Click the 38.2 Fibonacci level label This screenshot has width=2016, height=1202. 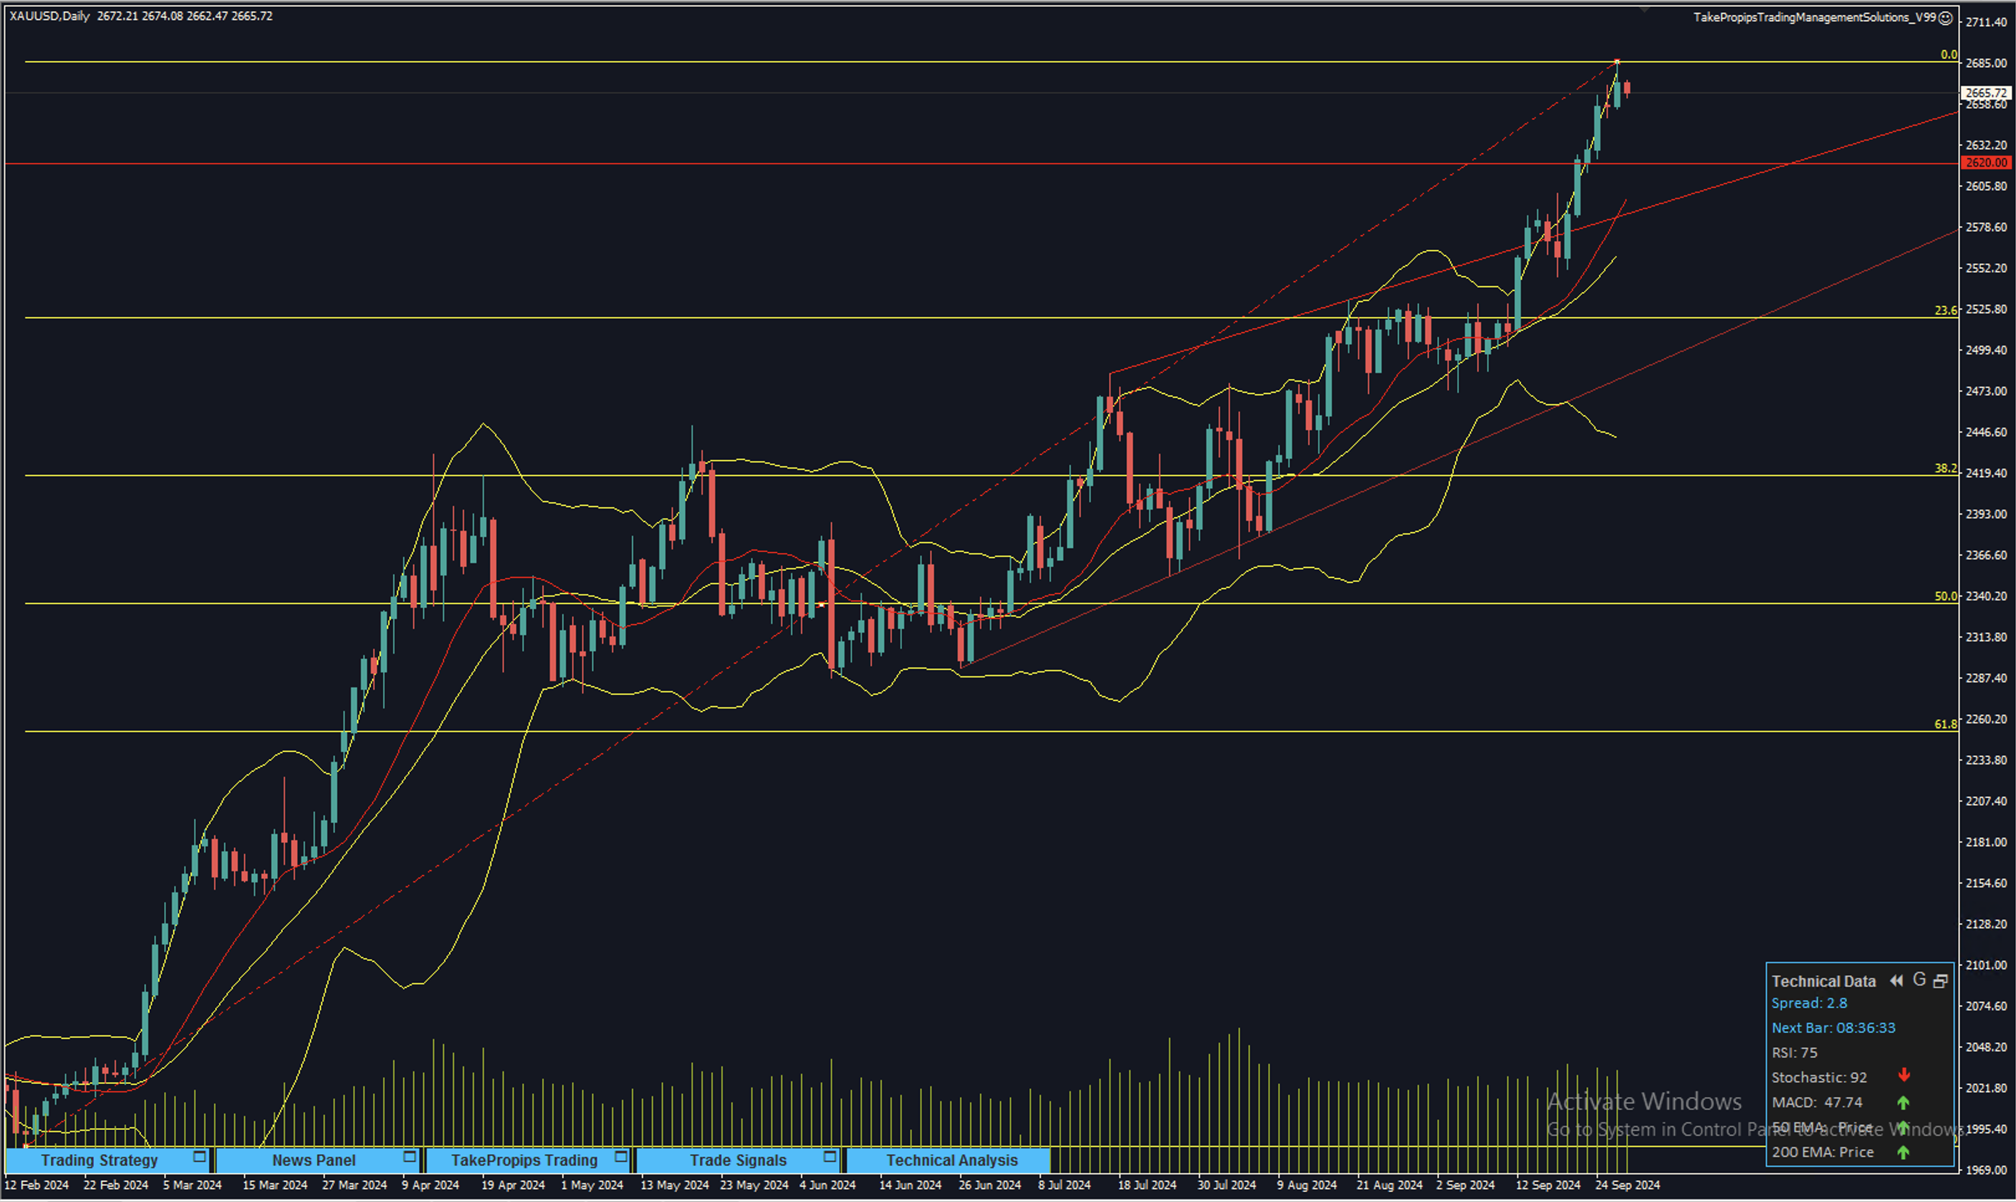(x=1946, y=469)
